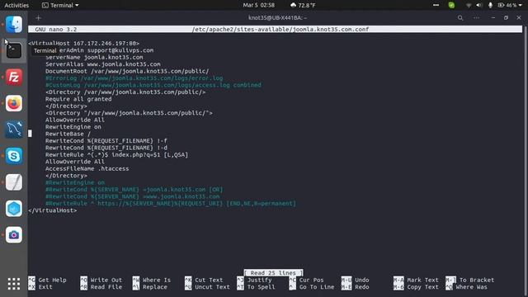The width and height of the screenshot is (528, 297).
Task: Click the Get Help shortcut label
Action: [x=52, y=280]
